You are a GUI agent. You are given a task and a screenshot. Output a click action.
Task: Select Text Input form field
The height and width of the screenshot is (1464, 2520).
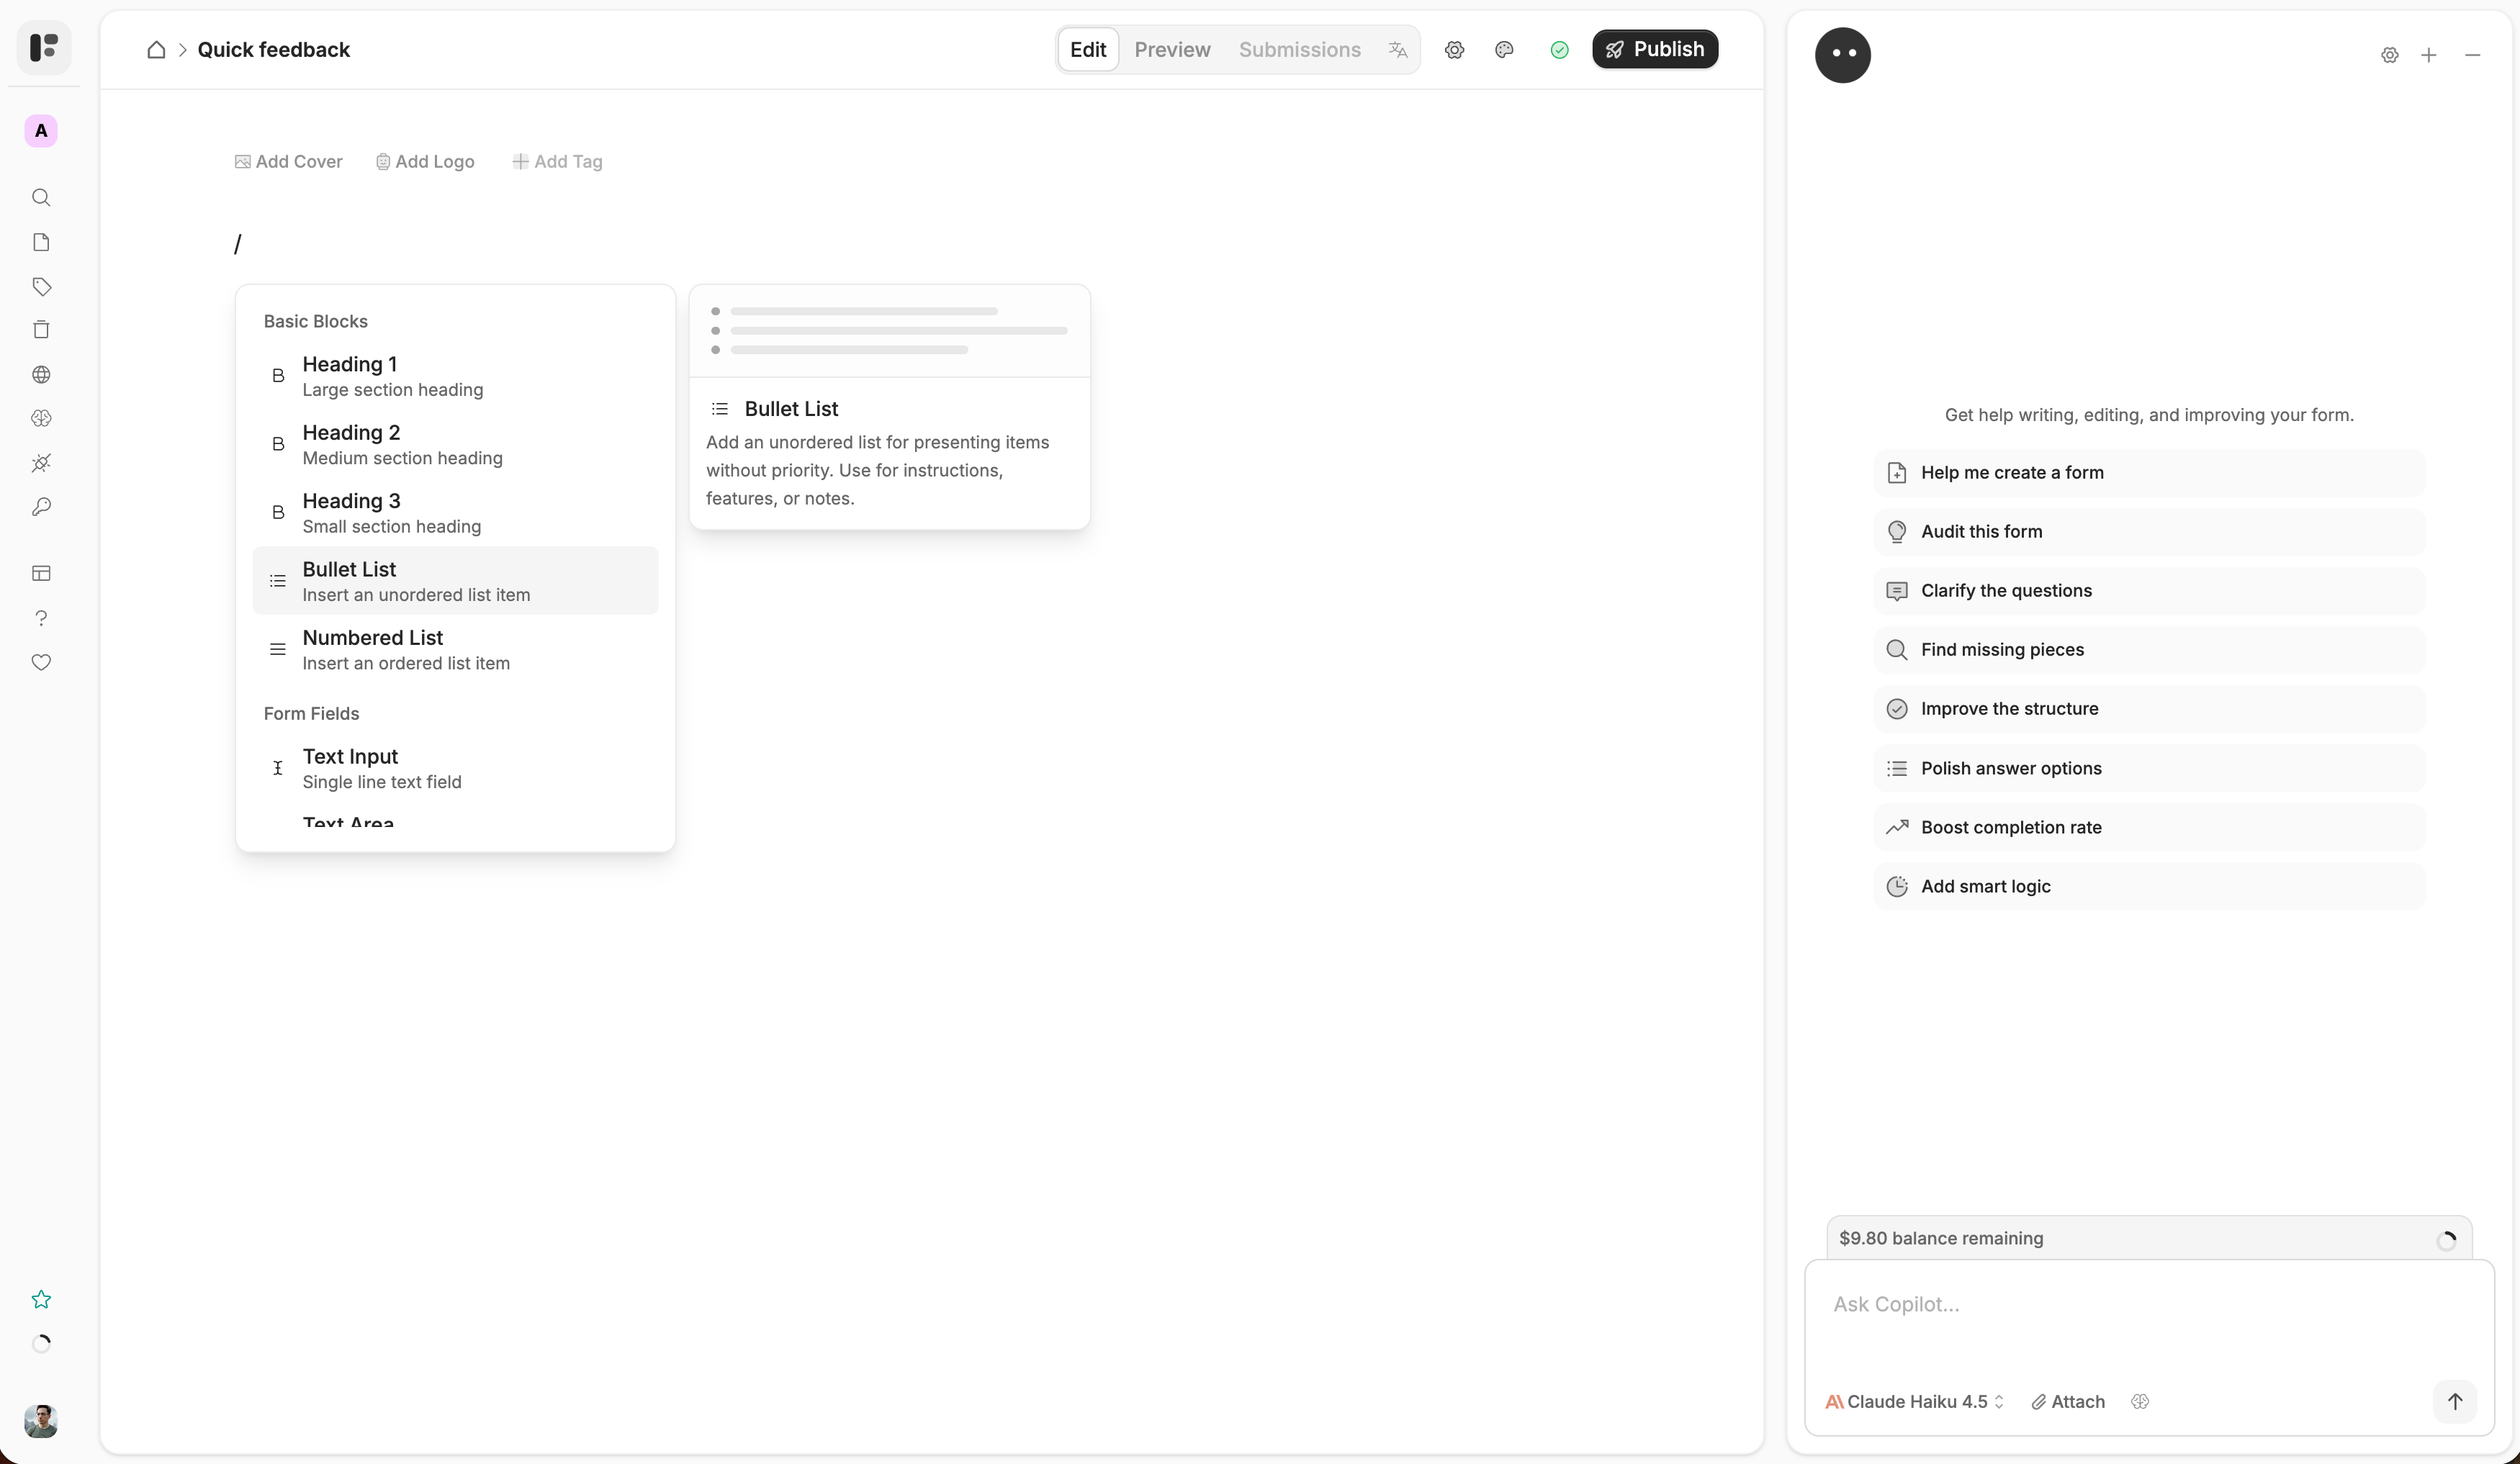point(455,768)
